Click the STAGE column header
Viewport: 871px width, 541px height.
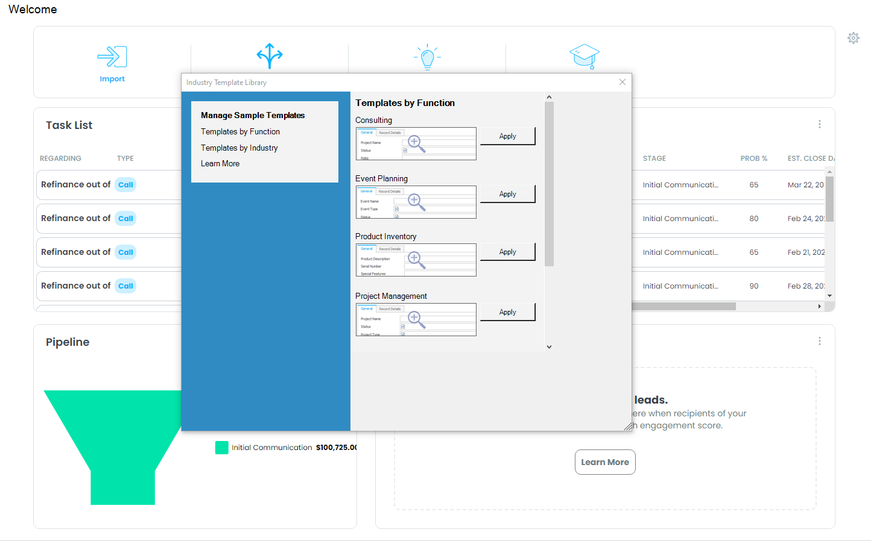(x=654, y=158)
